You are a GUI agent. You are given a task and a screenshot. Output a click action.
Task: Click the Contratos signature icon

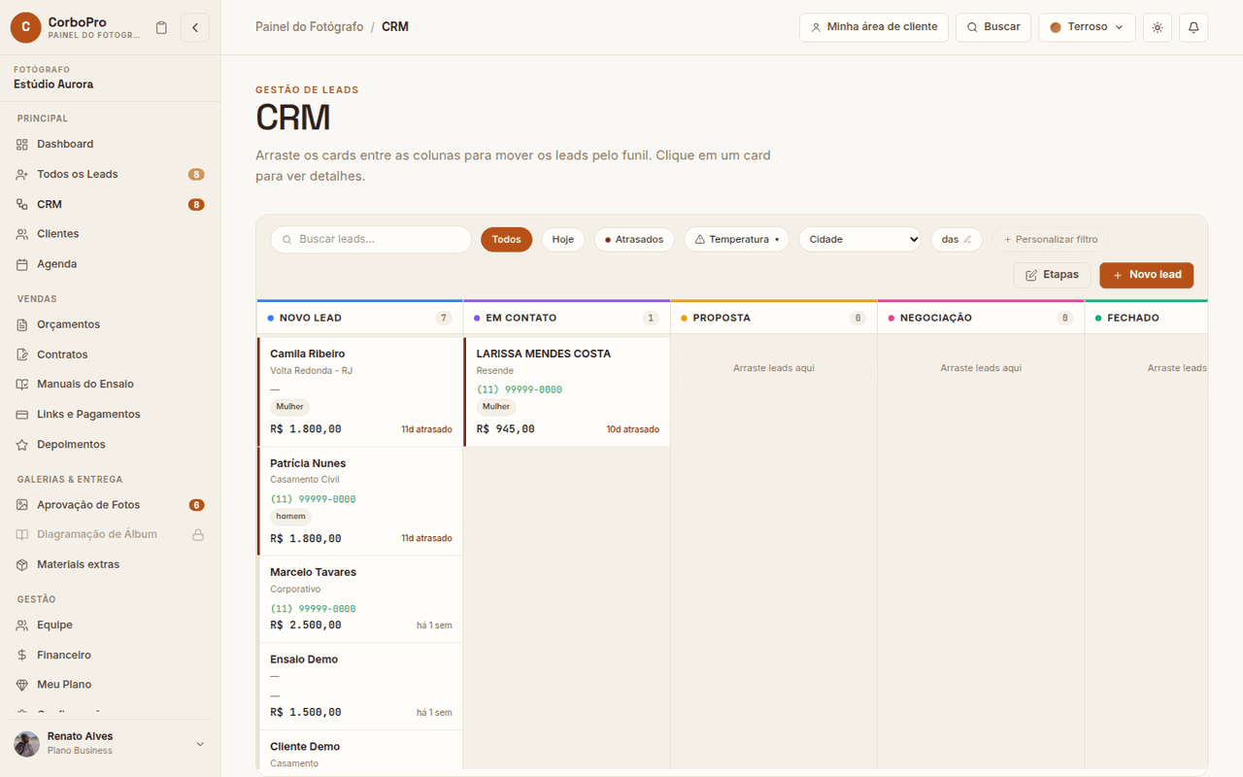[x=22, y=355]
